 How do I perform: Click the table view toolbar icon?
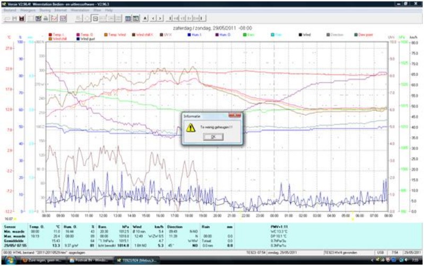pyautogui.click(x=128, y=19)
